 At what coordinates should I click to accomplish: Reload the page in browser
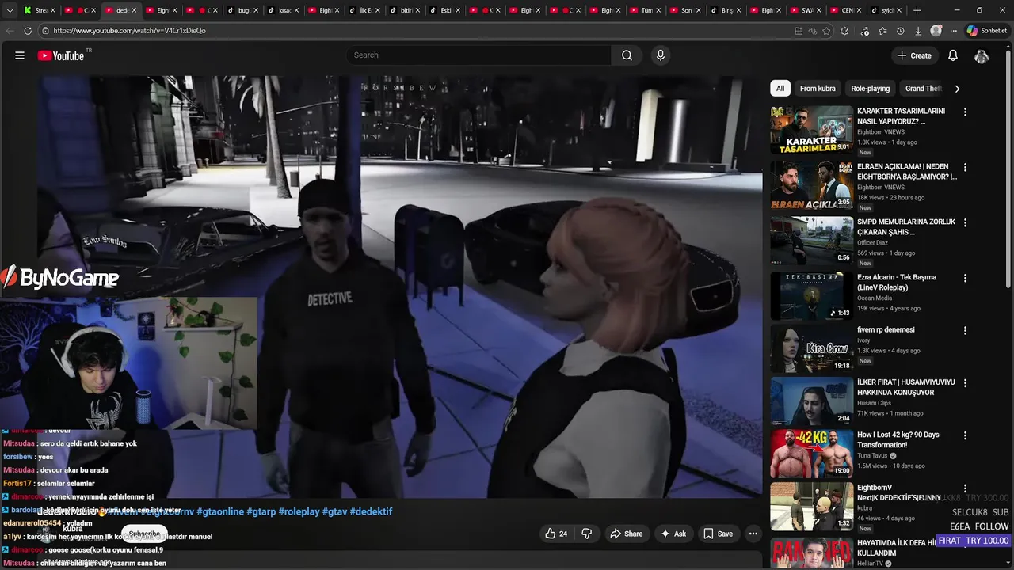coord(28,31)
